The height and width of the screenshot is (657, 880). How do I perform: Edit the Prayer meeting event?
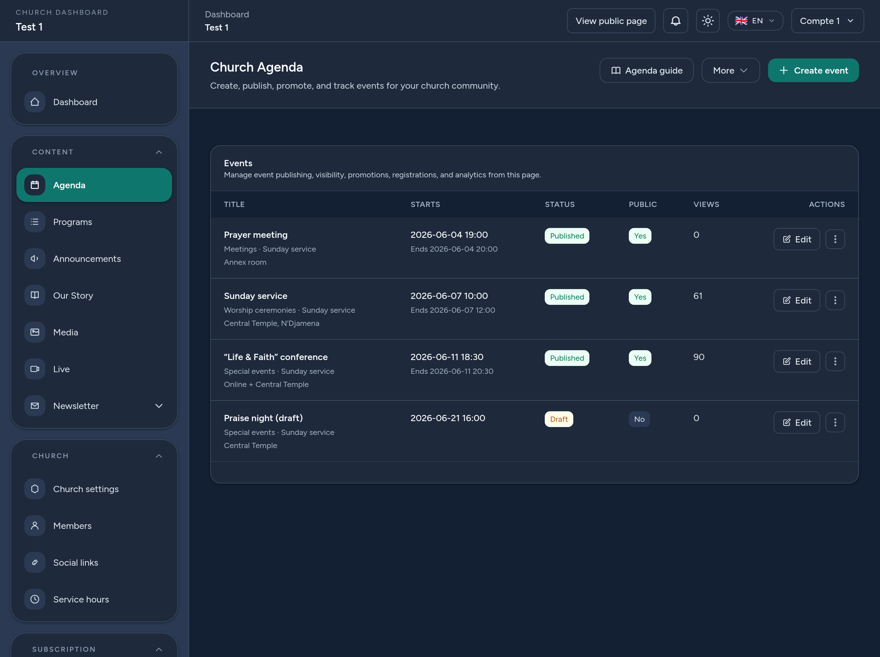click(797, 239)
